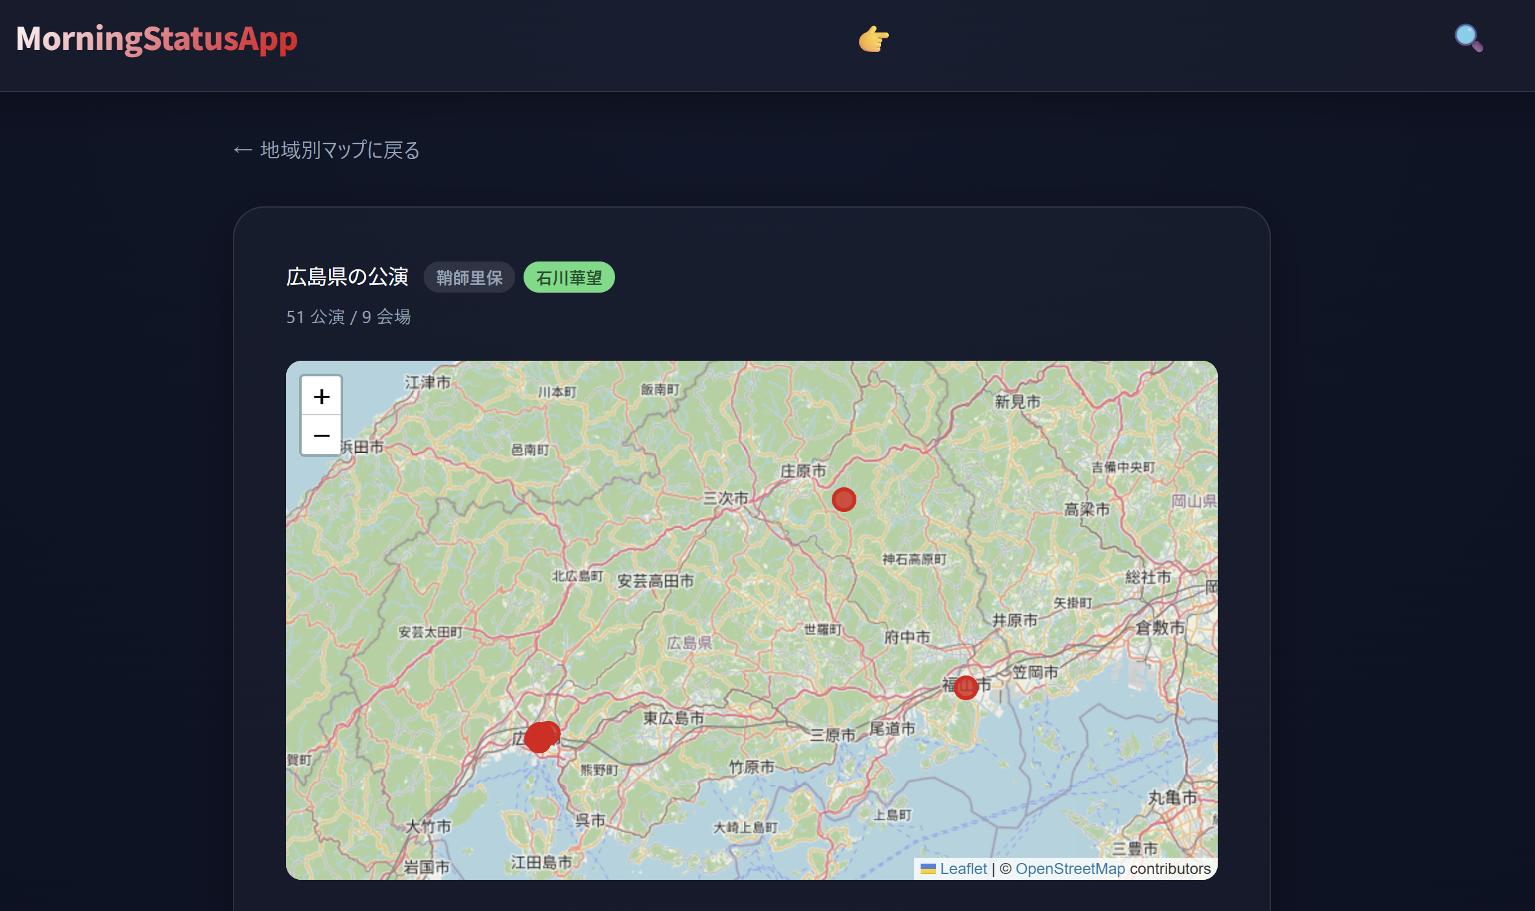Select the red venue marker at 福山市
Viewport: 1535px width, 911px height.
[x=965, y=687]
